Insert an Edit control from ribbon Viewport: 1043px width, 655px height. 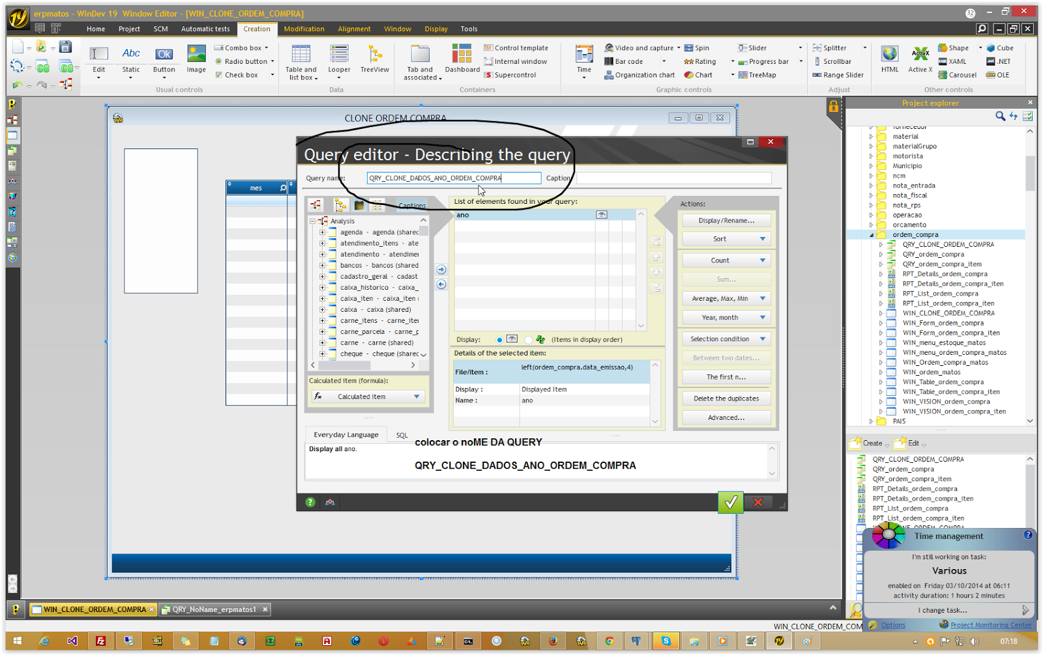[99, 59]
